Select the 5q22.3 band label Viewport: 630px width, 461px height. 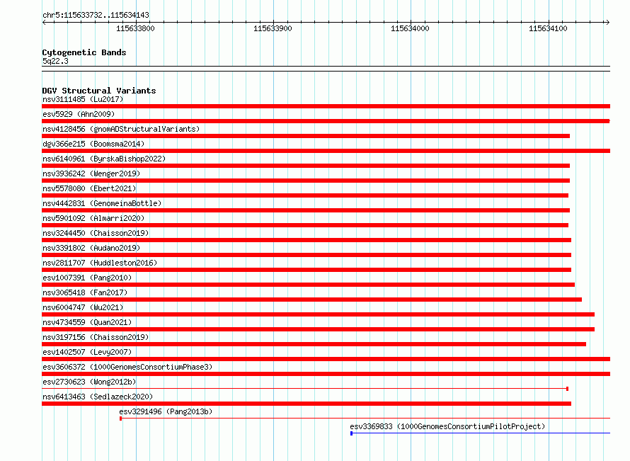(55, 61)
